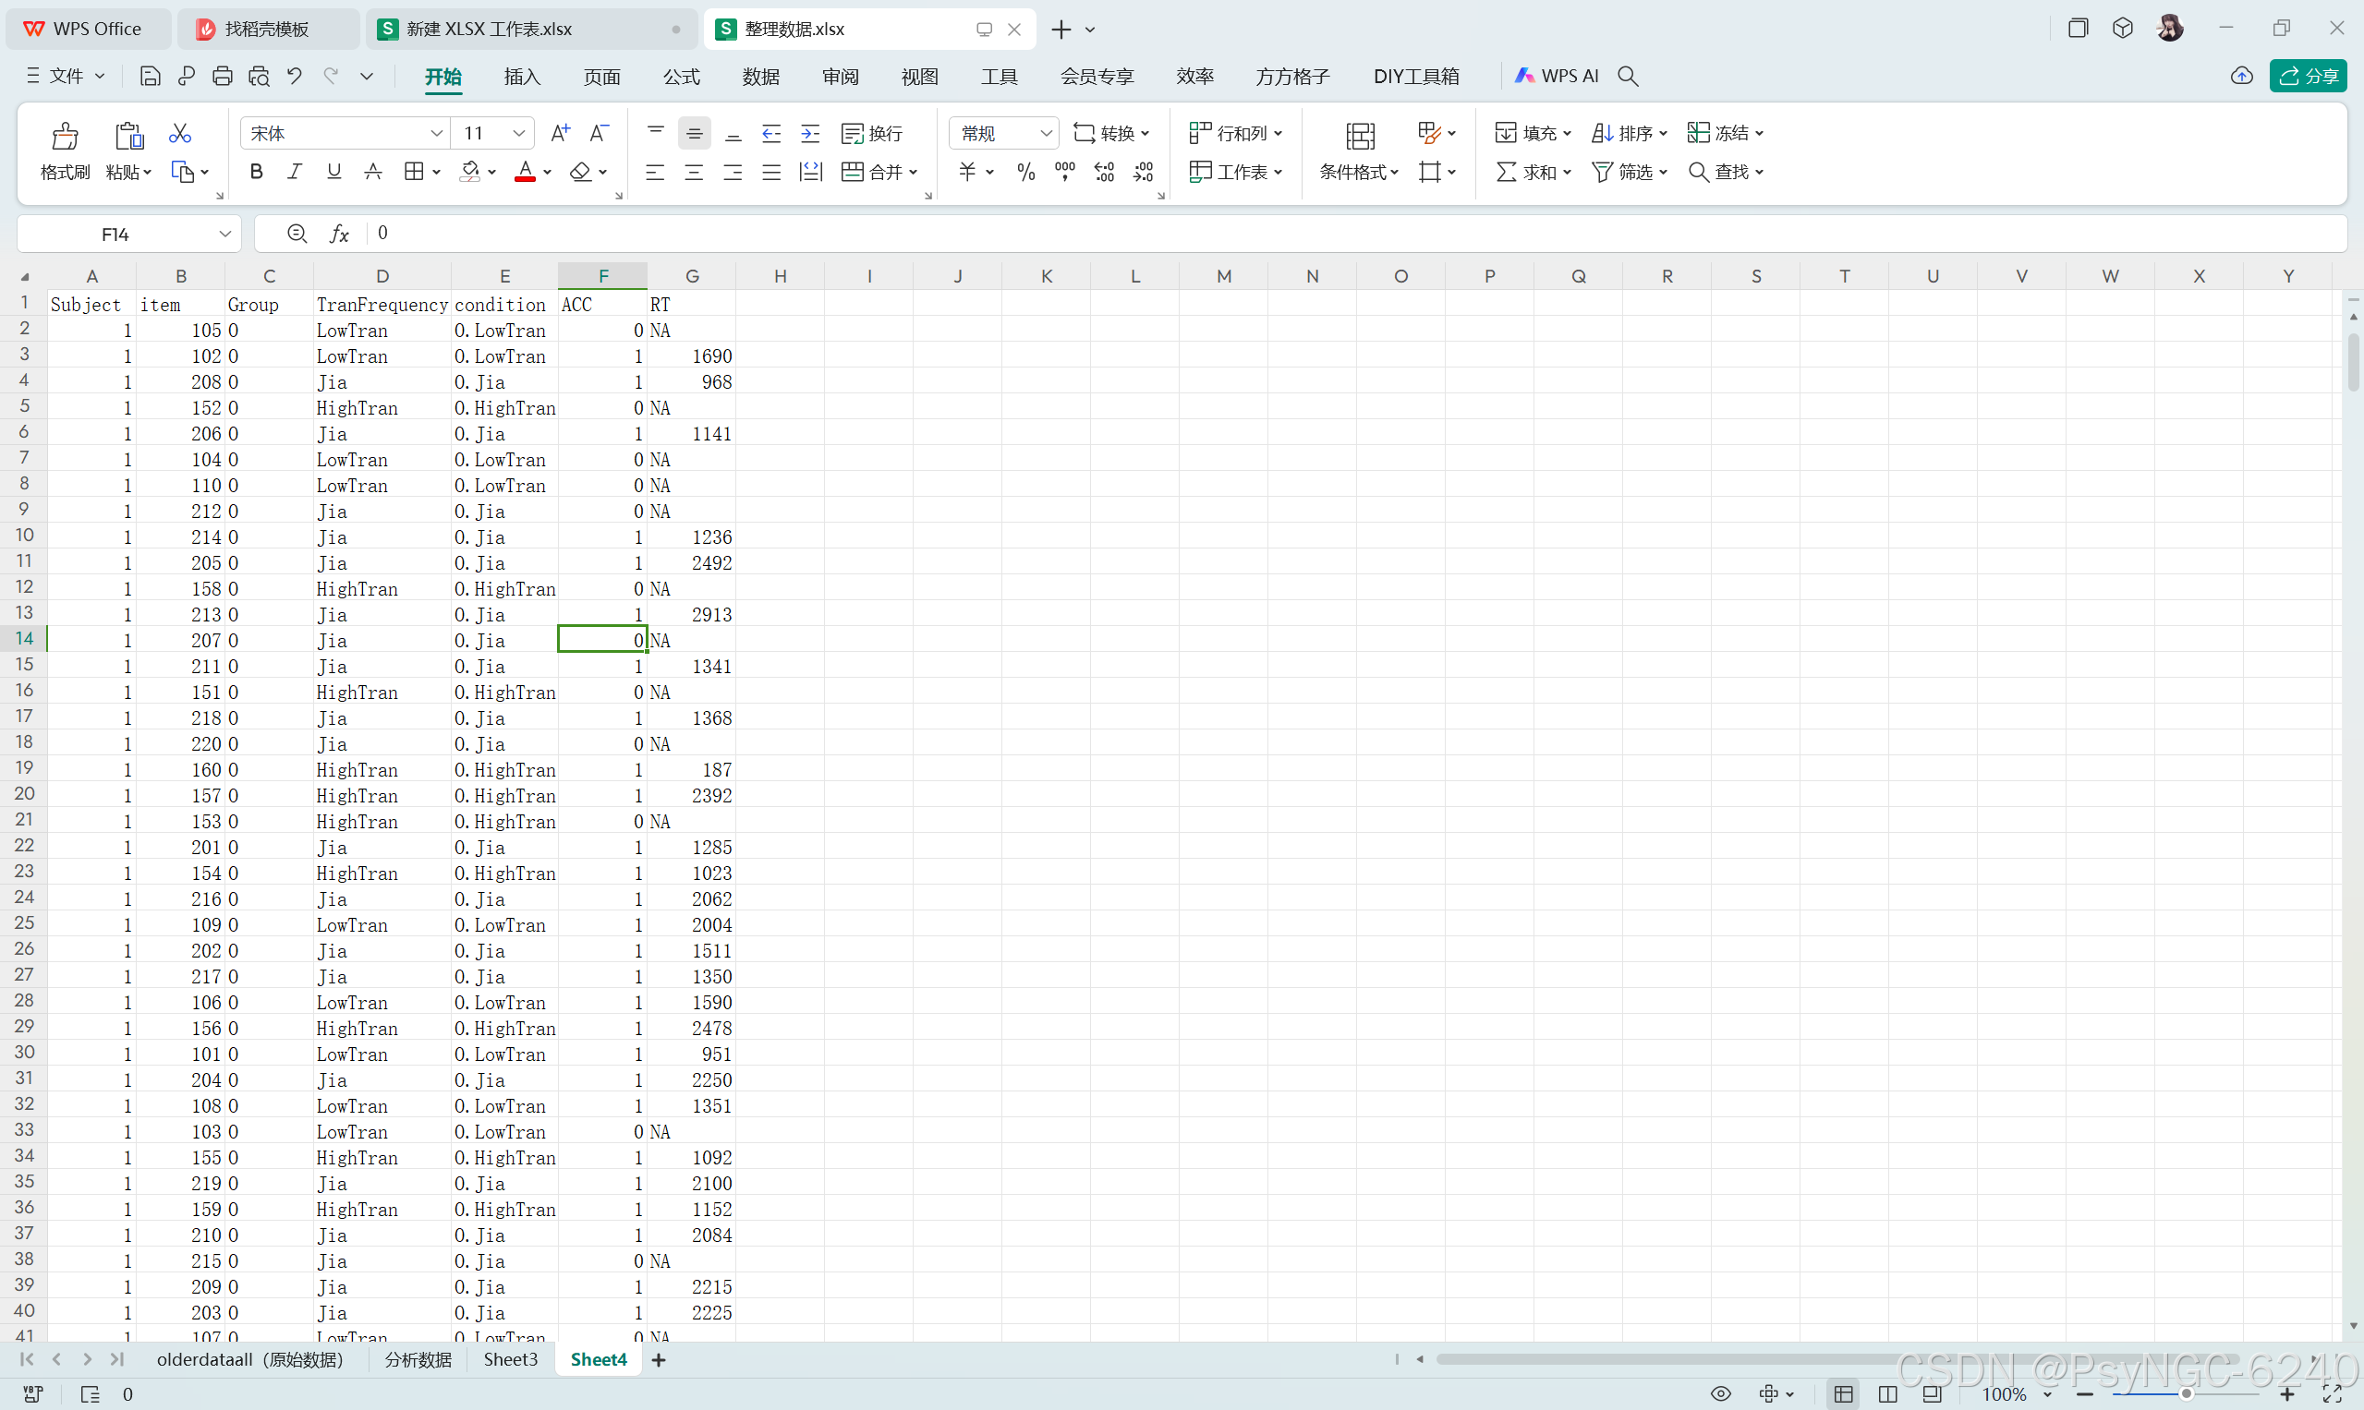Open the 筛选 filter button
Screen dimensions: 2364x1410
tap(1629, 172)
